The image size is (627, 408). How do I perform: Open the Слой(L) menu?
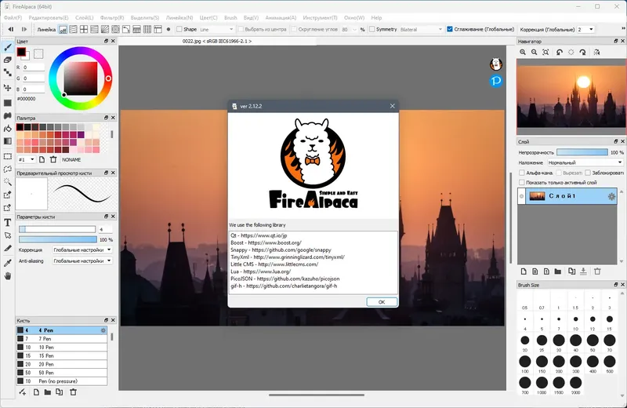coord(85,17)
